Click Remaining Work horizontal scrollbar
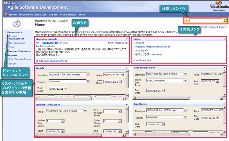The image size is (229, 141). (178, 98)
